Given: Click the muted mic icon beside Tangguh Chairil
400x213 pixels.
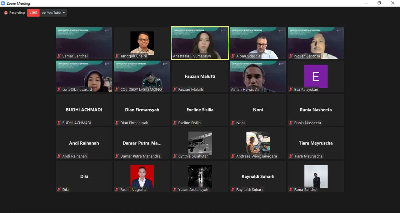Looking at the screenshot, I should click(x=117, y=56).
